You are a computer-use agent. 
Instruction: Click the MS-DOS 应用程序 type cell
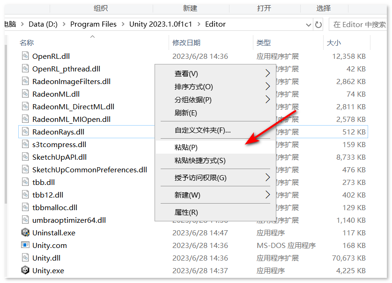tap(286, 245)
